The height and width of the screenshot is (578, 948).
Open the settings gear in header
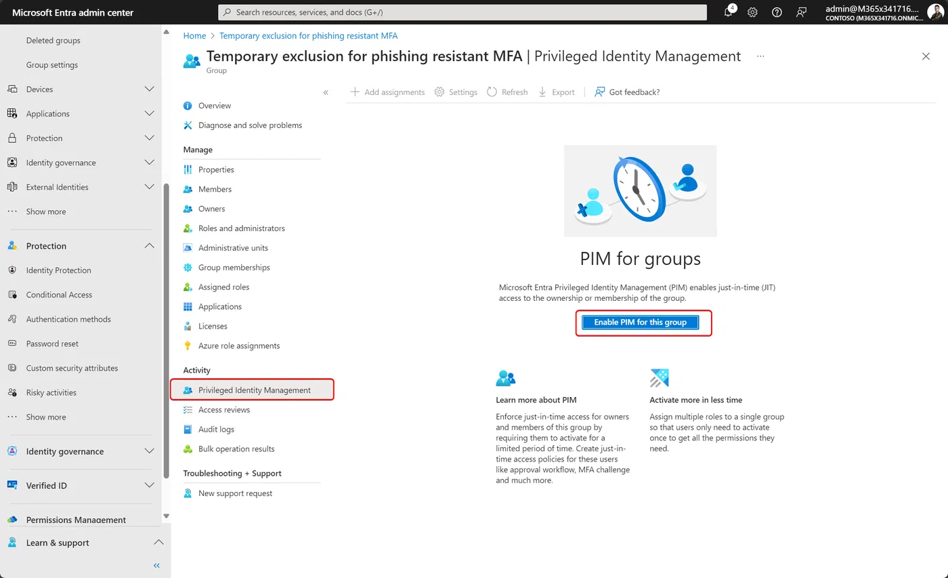[x=752, y=12]
